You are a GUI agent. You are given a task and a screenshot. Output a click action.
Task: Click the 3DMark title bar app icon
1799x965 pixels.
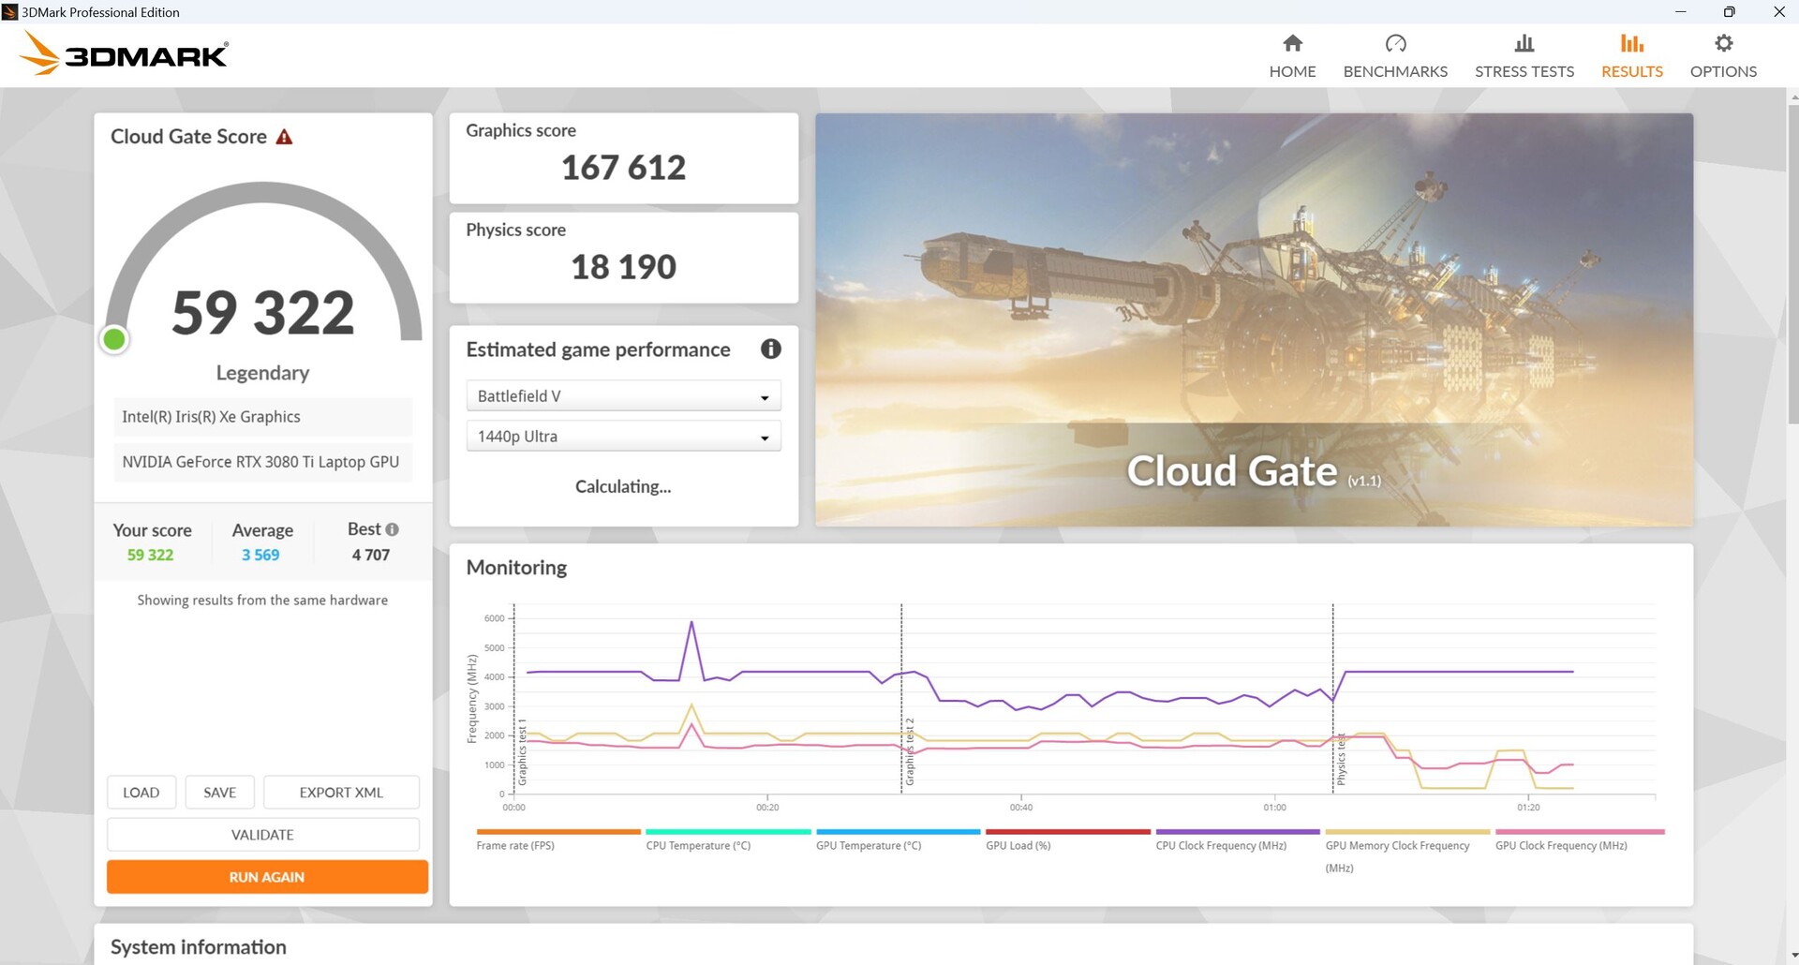coord(10,12)
